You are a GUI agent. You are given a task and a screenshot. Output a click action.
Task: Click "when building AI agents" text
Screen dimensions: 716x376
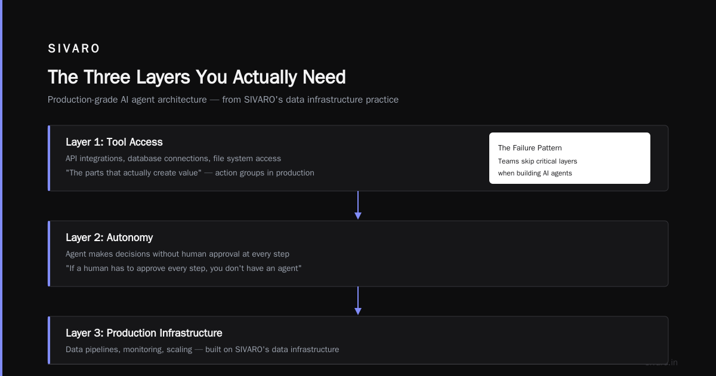pos(535,173)
